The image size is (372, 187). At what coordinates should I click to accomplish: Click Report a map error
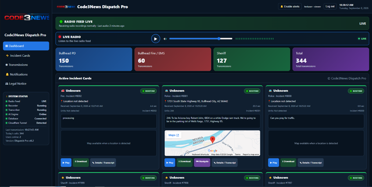[x=251, y=155]
